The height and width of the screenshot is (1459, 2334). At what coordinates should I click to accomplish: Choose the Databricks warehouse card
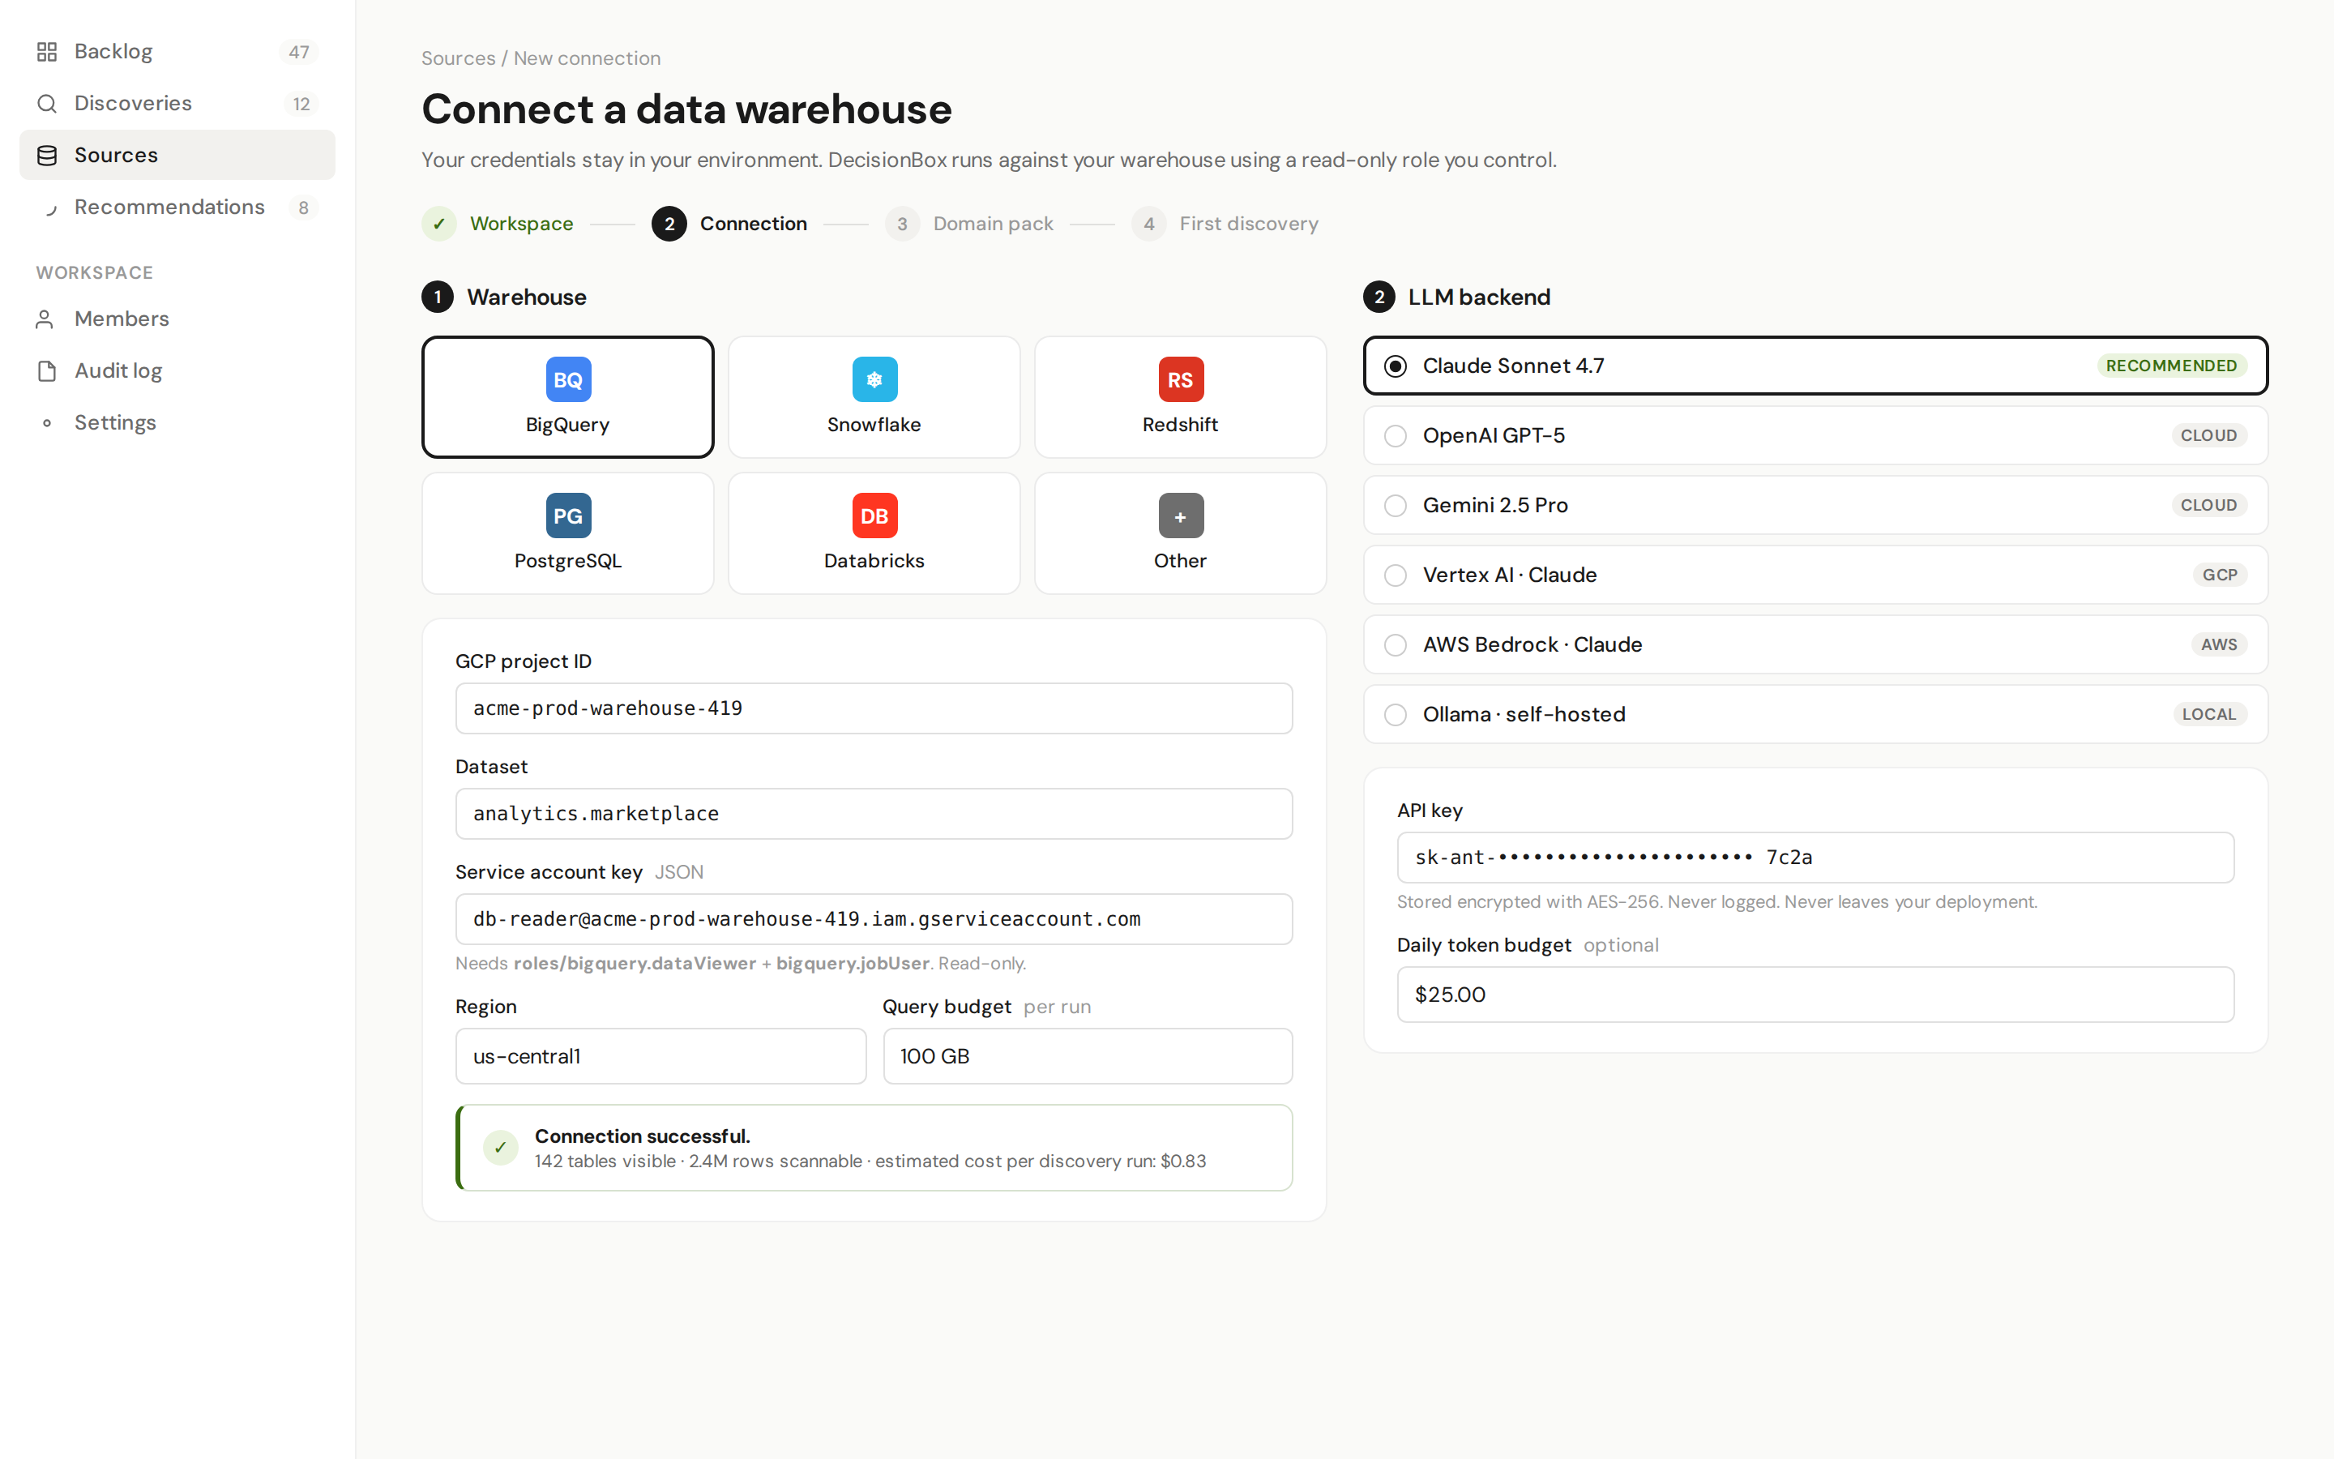click(x=874, y=533)
